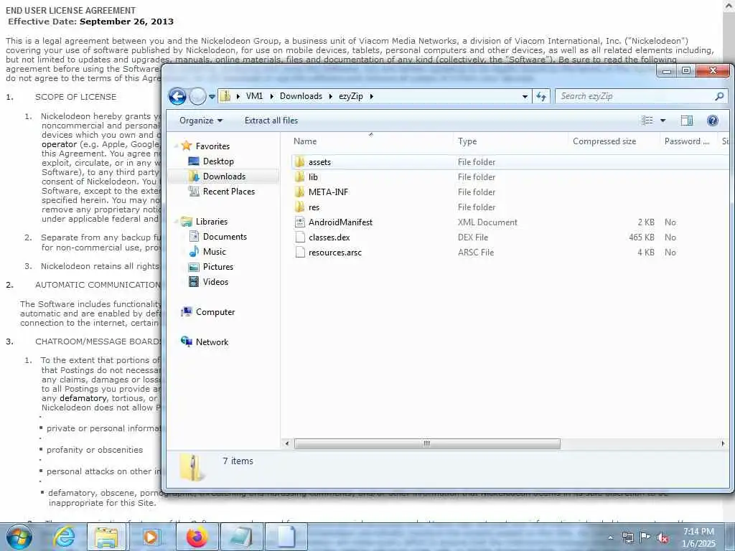
Task: Click the 465 KB size value
Action: pos(641,237)
